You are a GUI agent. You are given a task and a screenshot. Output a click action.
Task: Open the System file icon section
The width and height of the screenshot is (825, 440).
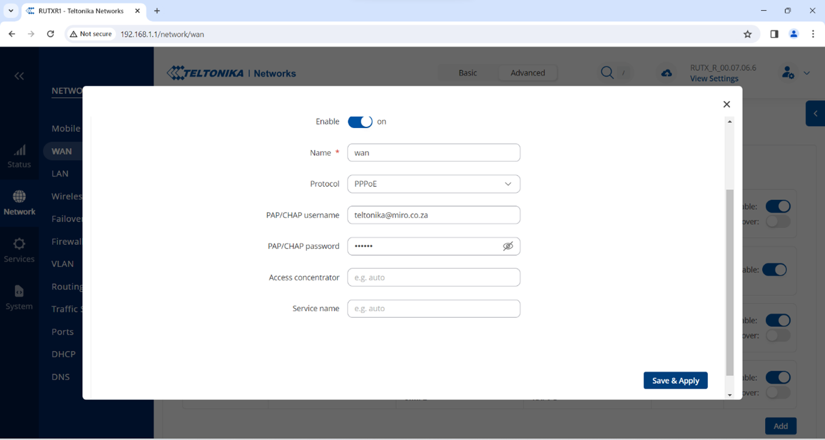(x=19, y=292)
